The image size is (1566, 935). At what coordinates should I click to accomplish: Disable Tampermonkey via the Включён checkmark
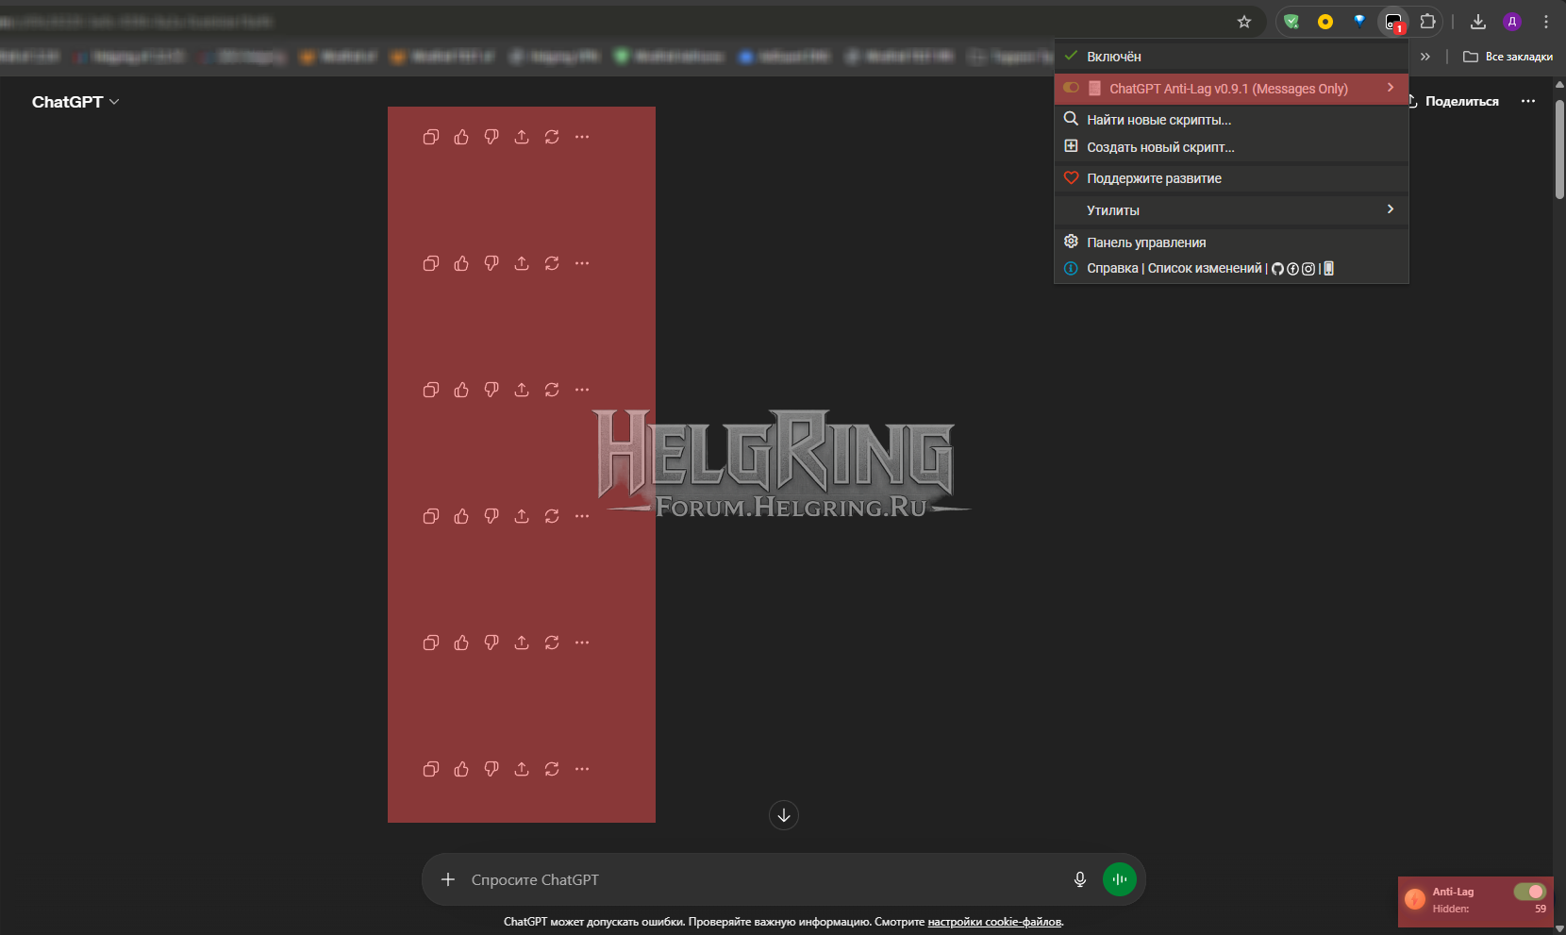[1071, 56]
